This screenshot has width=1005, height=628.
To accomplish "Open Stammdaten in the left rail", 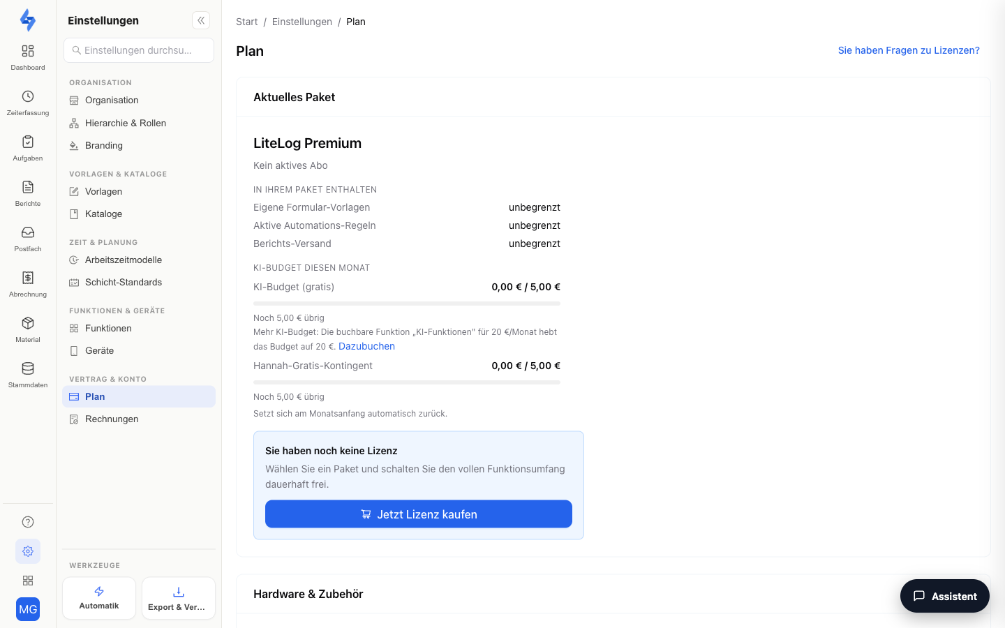I will point(28,375).
